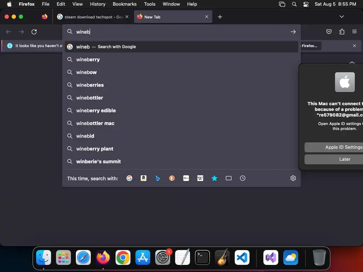Open App Store from the Dock
Image resolution: width=363 pixels, height=272 pixels.
pyautogui.click(x=143, y=257)
